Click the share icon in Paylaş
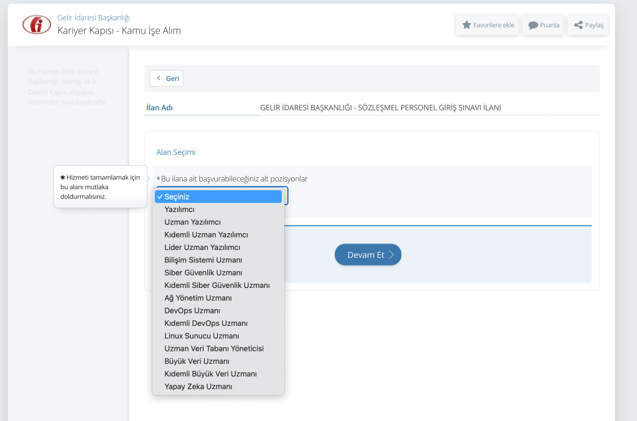This screenshot has height=421, width=637. pyautogui.click(x=579, y=25)
